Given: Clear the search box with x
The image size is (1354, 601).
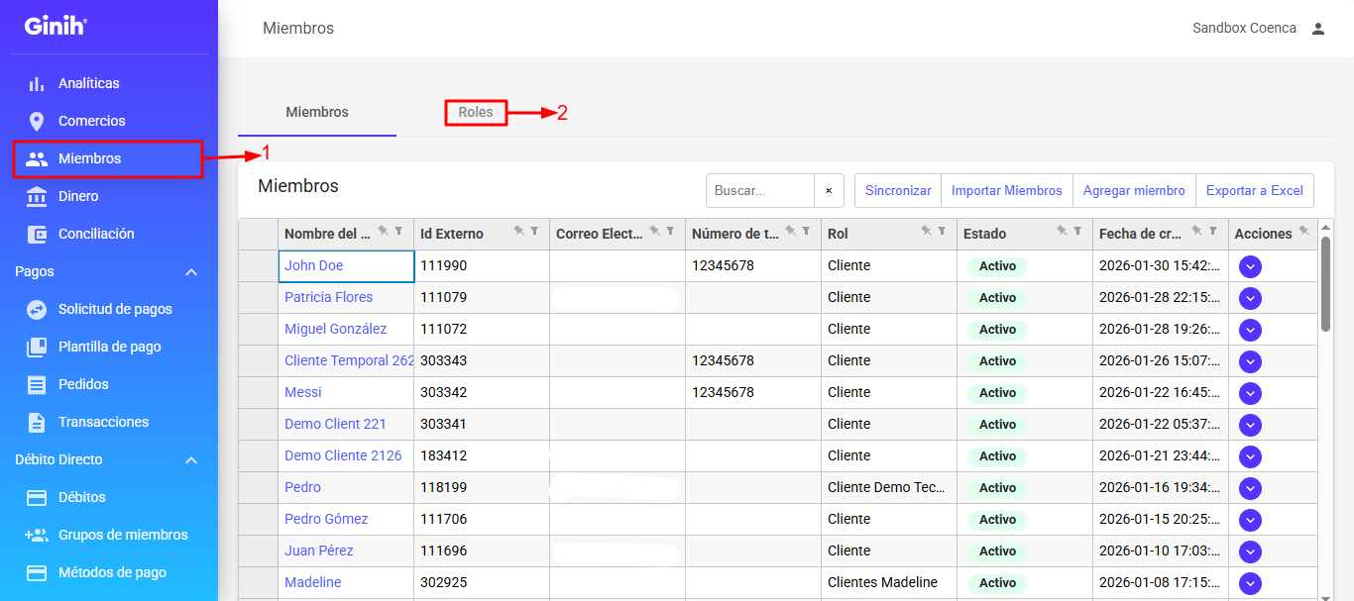Looking at the screenshot, I should (829, 190).
